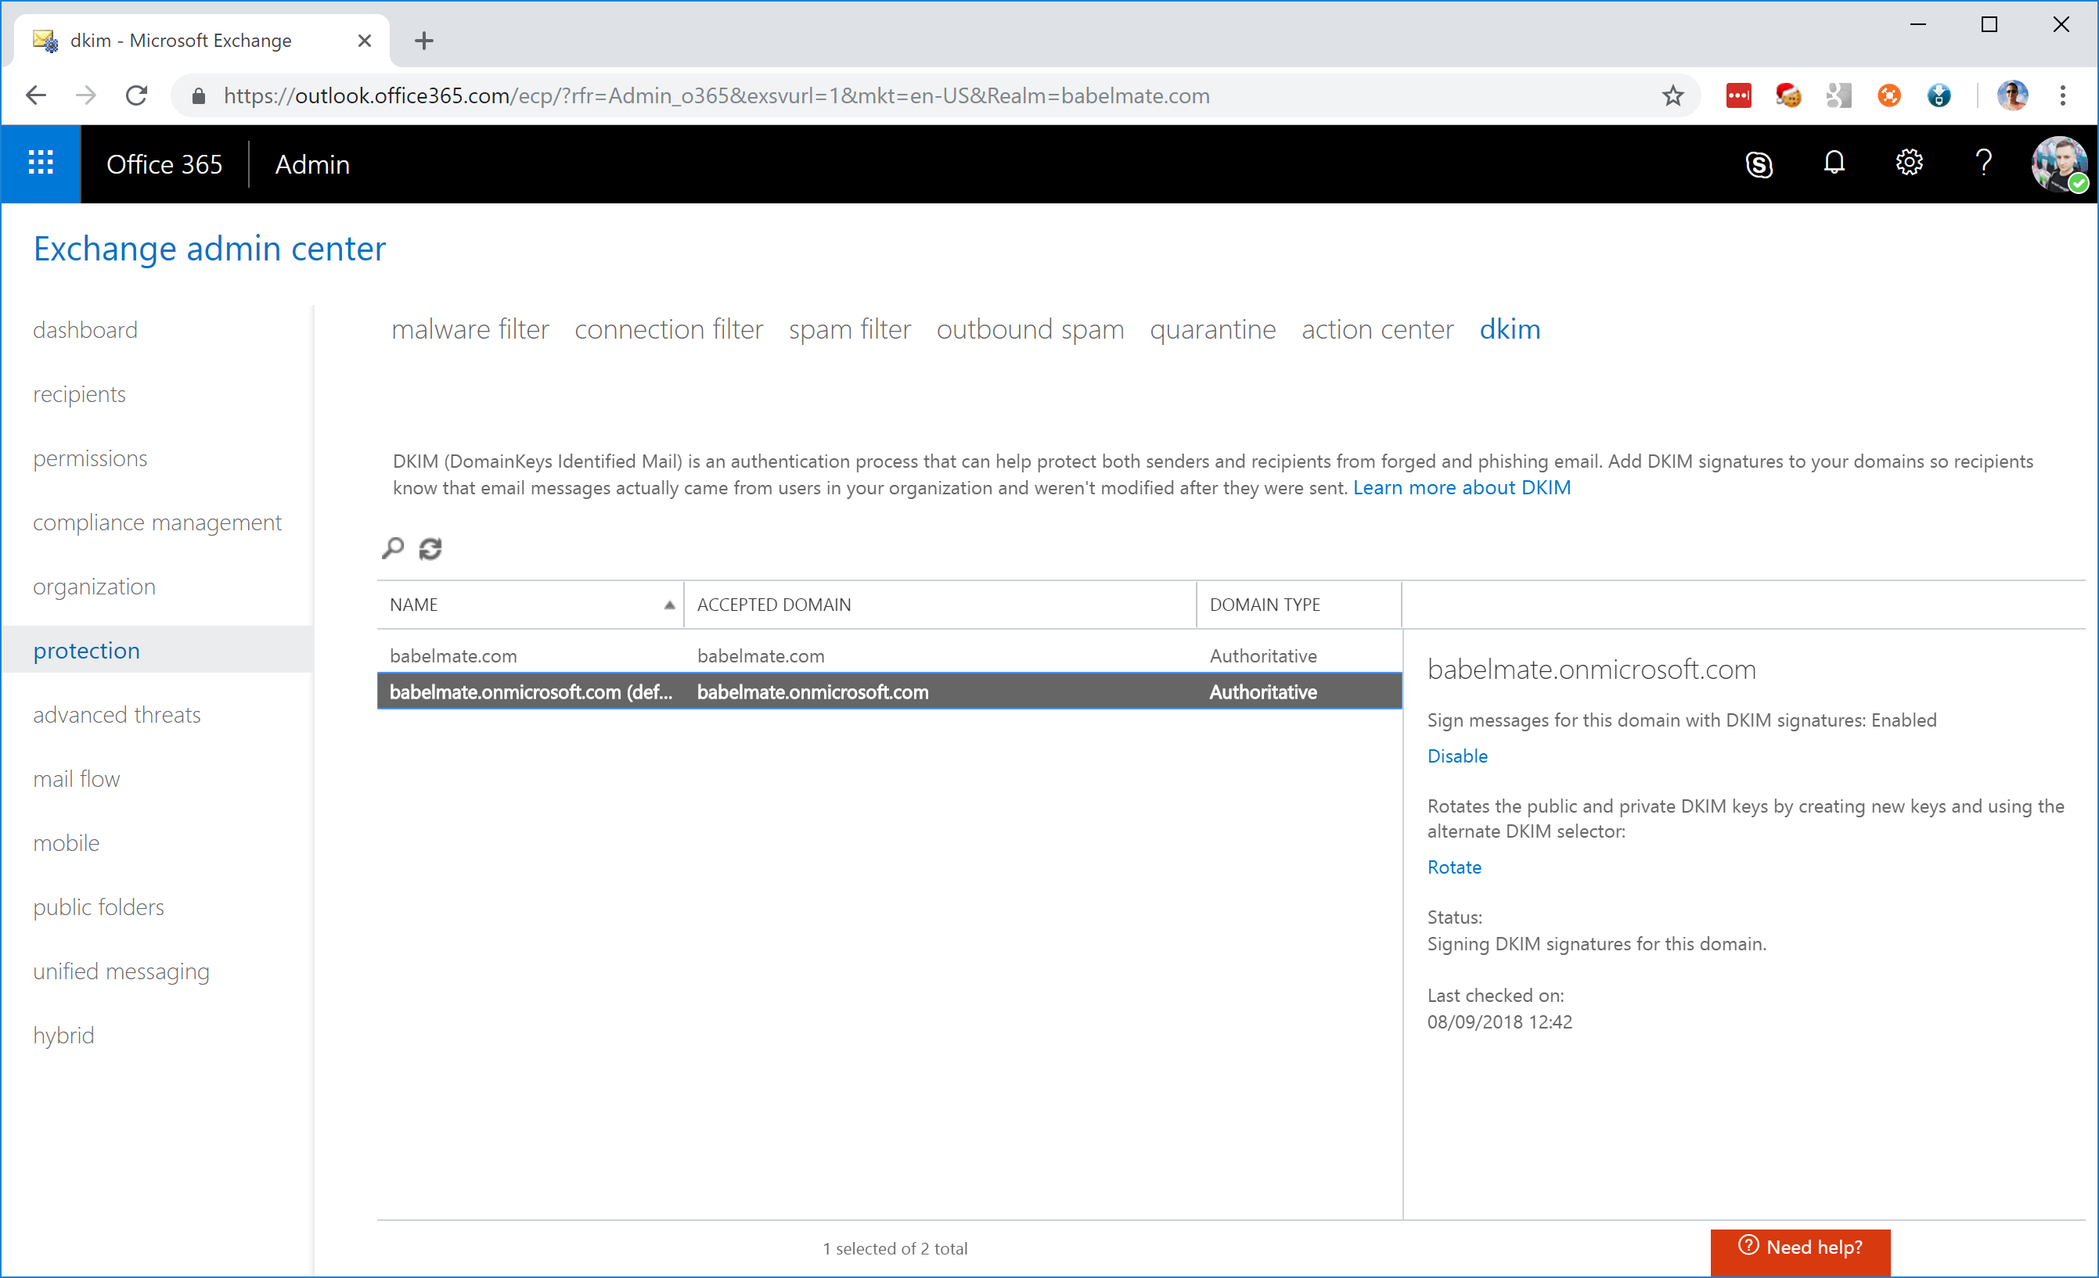Open the account profile picture menu

tap(2059, 163)
